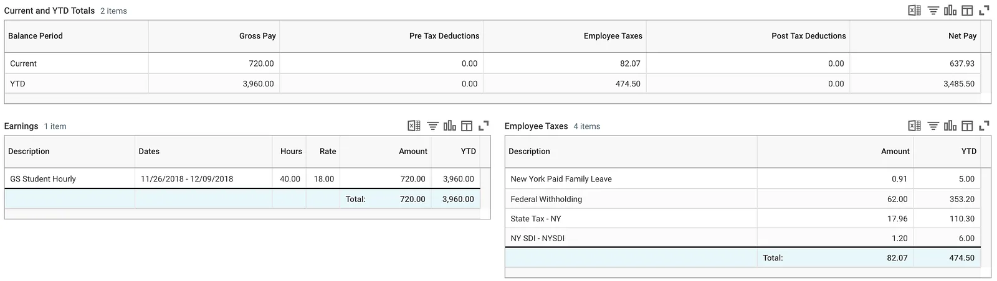Click Current gross pay 720.00 in totals table

click(261, 63)
